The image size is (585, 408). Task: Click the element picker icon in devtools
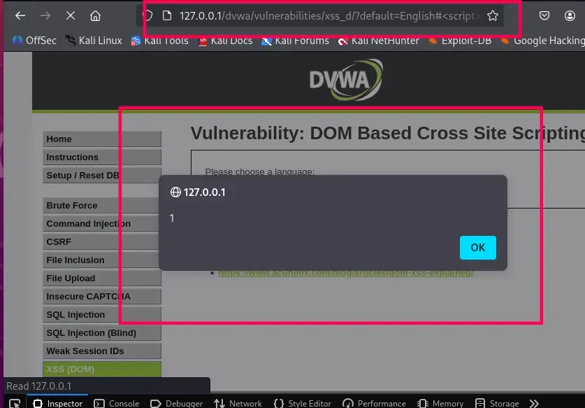pyautogui.click(x=15, y=404)
